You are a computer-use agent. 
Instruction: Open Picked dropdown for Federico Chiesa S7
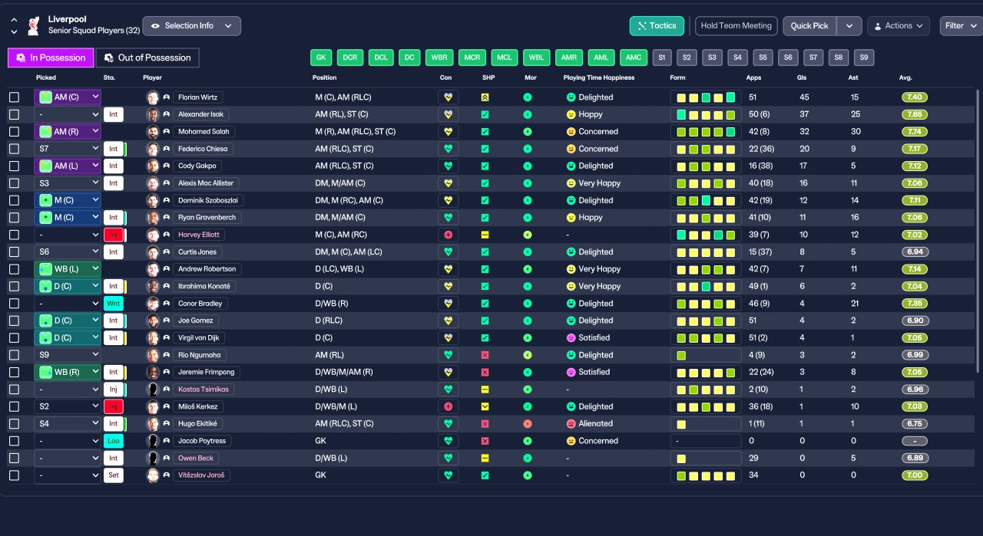click(68, 149)
